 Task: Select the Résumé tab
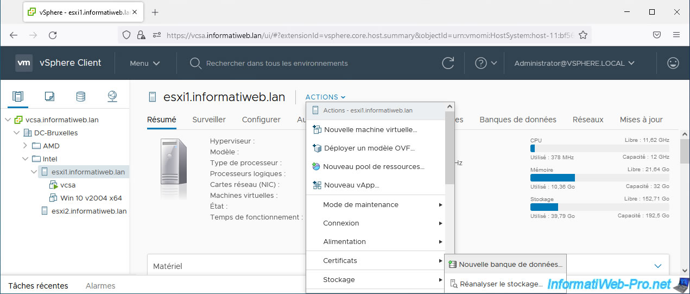point(162,120)
